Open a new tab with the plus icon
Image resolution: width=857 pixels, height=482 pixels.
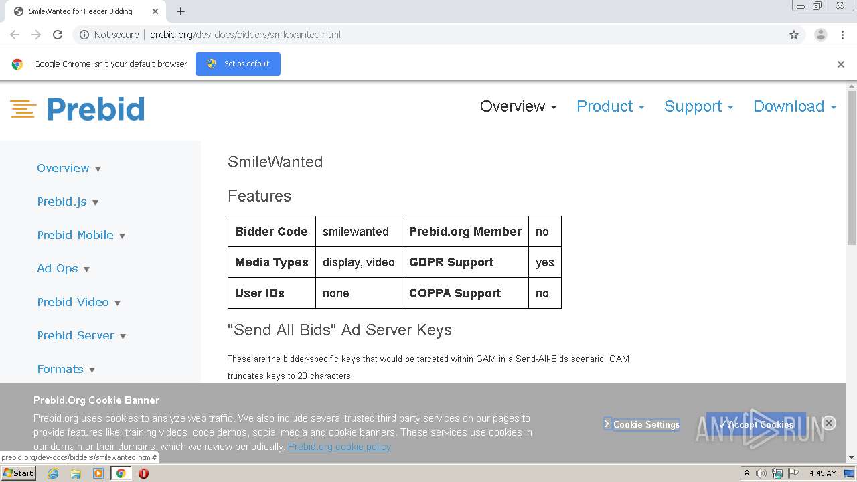pyautogui.click(x=181, y=11)
